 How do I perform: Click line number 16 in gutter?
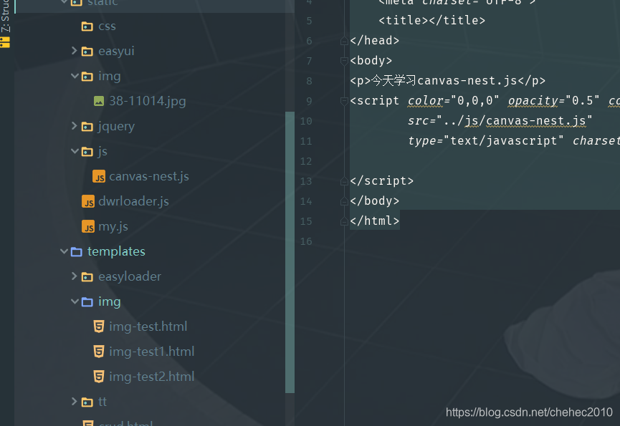click(x=306, y=241)
